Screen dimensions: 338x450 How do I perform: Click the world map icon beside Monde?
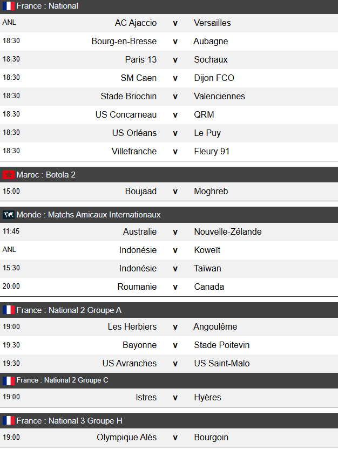point(9,215)
